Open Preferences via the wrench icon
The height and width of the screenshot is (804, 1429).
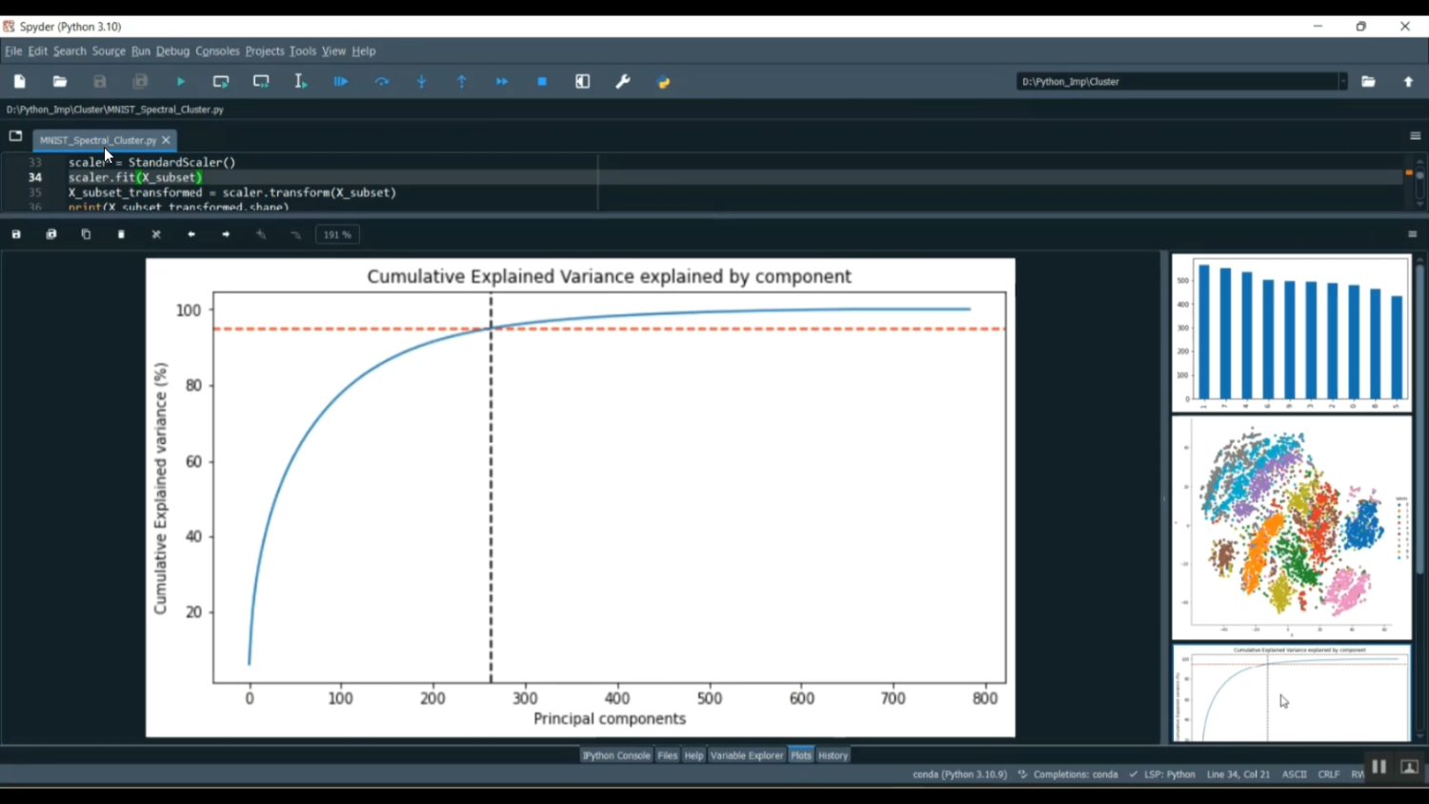pyautogui.click(x=623, y=82)
